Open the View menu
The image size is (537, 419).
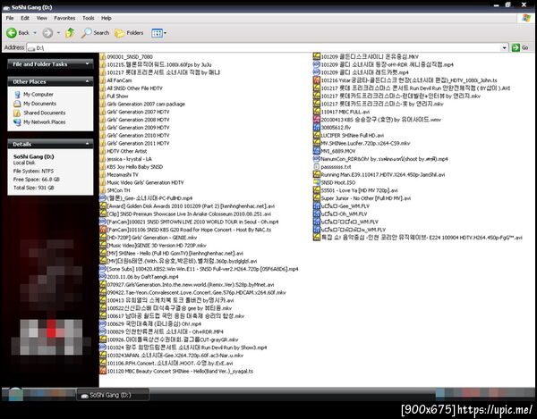point(42,18)
